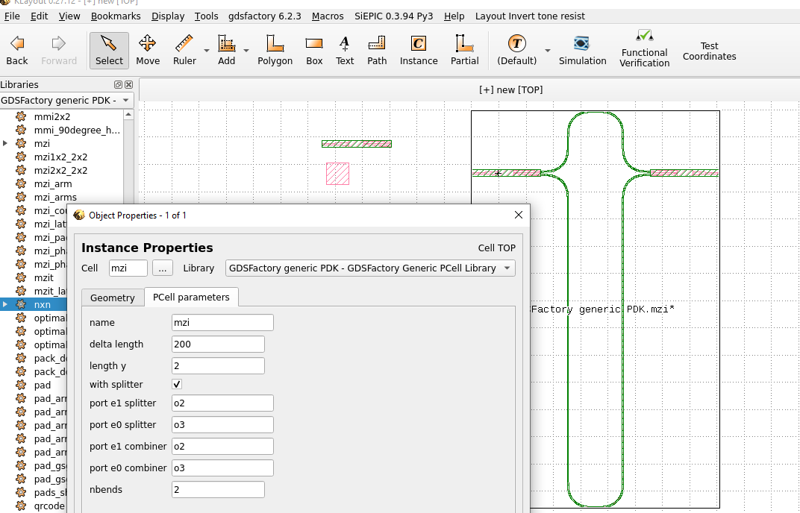Activate the Instance placement tool

click(x=419, y=50)
